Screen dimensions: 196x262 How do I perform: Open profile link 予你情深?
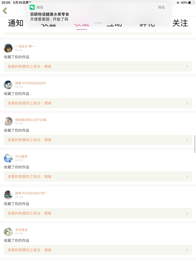point(21,230)
